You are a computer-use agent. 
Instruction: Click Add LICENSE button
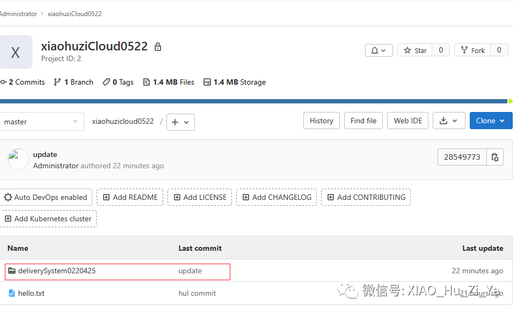[200, 197]
